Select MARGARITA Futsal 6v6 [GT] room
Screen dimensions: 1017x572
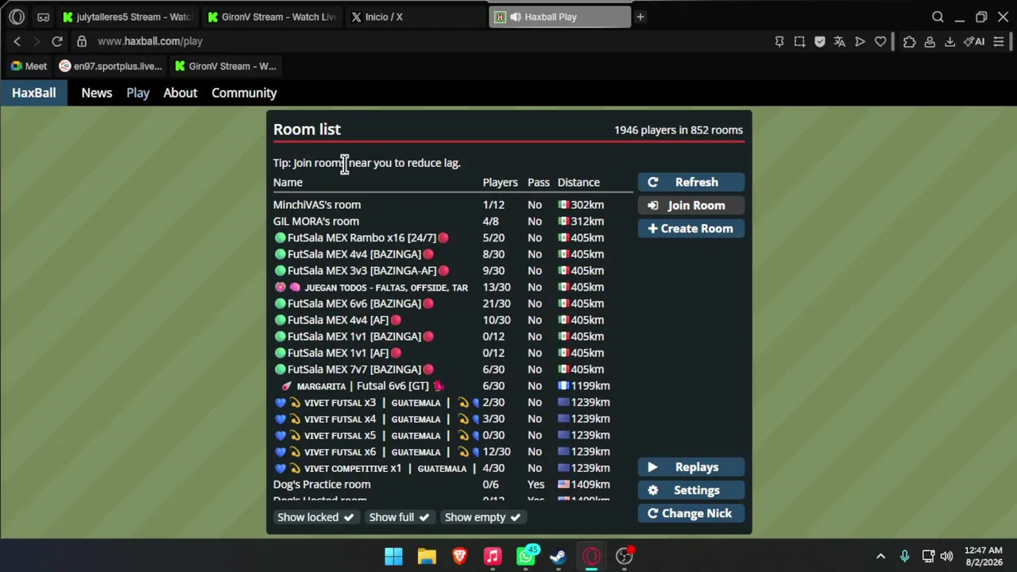(x=453, y=386)
